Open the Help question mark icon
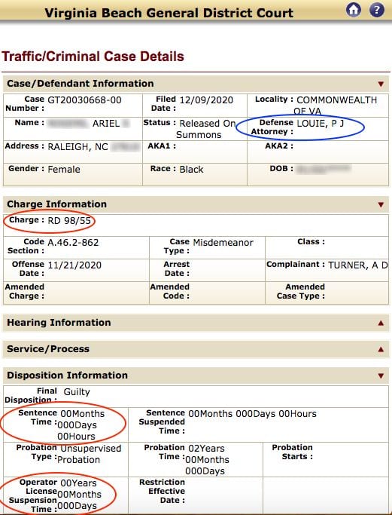 pos(377,10)
